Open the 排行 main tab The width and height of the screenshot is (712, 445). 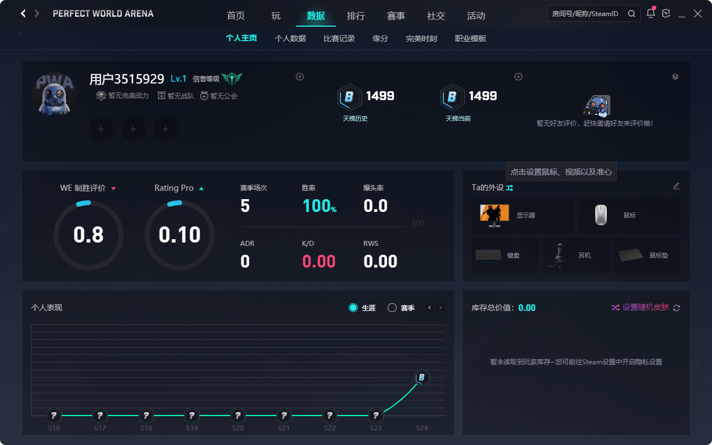pyautogui.click(x=356, y=16)
